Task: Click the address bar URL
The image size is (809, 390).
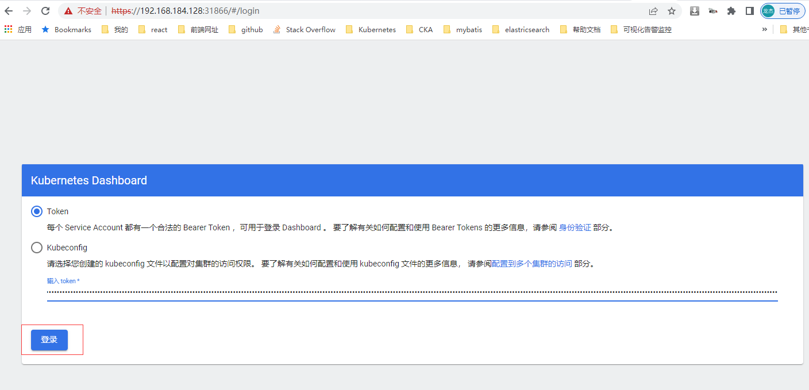Action: [x=185, y=11]
